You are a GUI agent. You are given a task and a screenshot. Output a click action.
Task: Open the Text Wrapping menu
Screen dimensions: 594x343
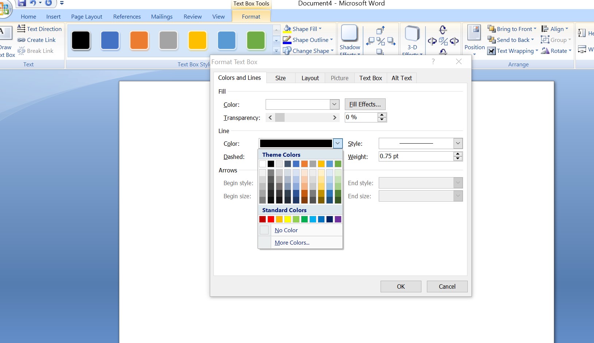(512, 51)
